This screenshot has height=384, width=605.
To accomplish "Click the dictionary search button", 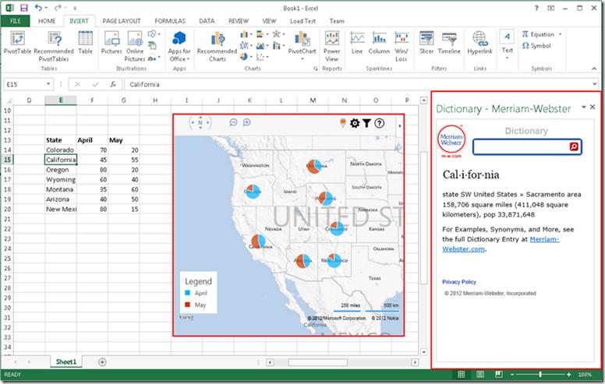I will pos(574,146).
